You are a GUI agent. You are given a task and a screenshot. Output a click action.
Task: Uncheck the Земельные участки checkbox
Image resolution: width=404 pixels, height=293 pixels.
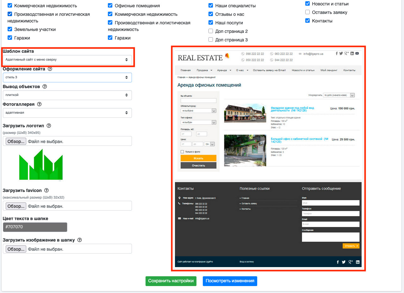(10, 29)
